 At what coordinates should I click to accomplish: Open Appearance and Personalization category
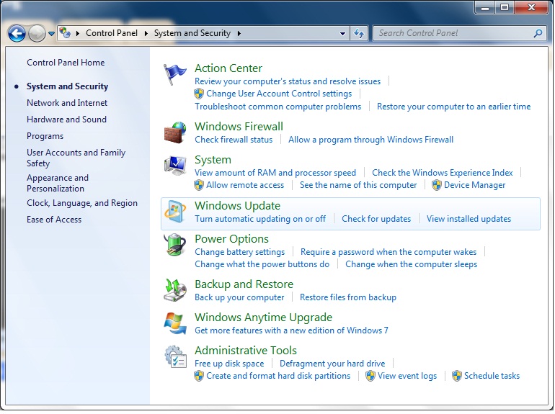(x=58, y=183)
